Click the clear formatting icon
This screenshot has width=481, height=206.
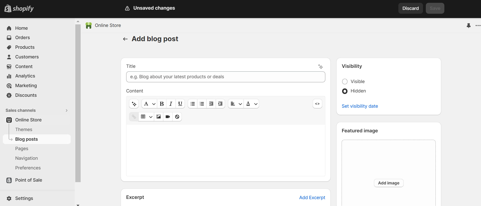coord(177,117)
